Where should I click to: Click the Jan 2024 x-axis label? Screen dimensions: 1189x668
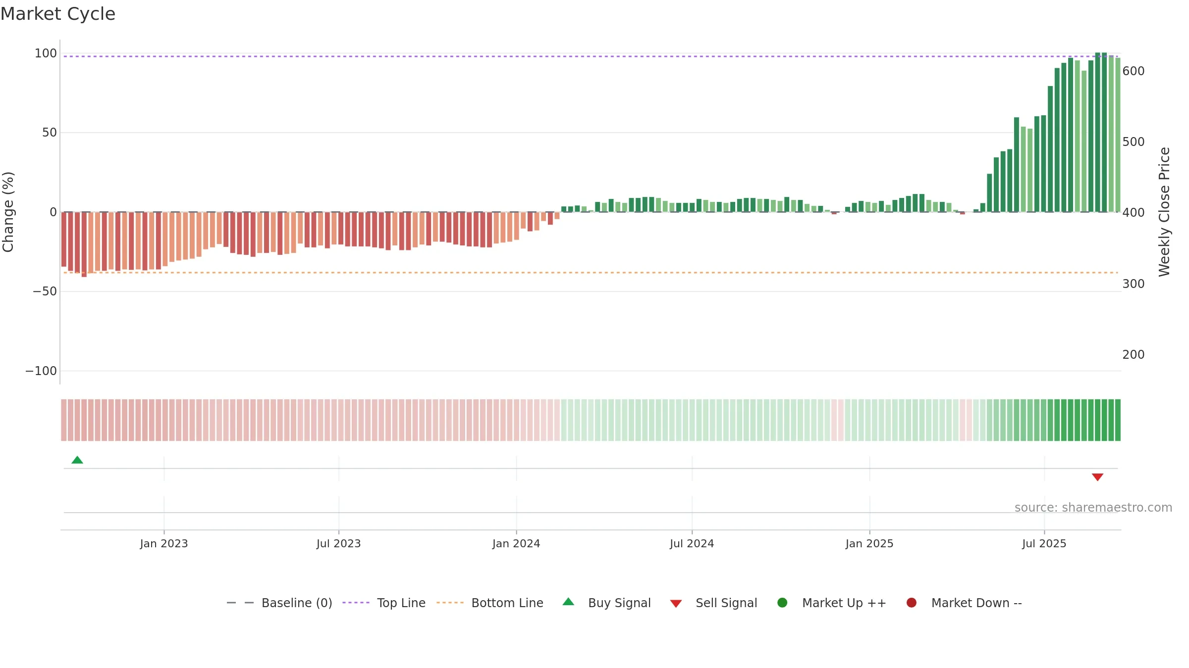516,544
